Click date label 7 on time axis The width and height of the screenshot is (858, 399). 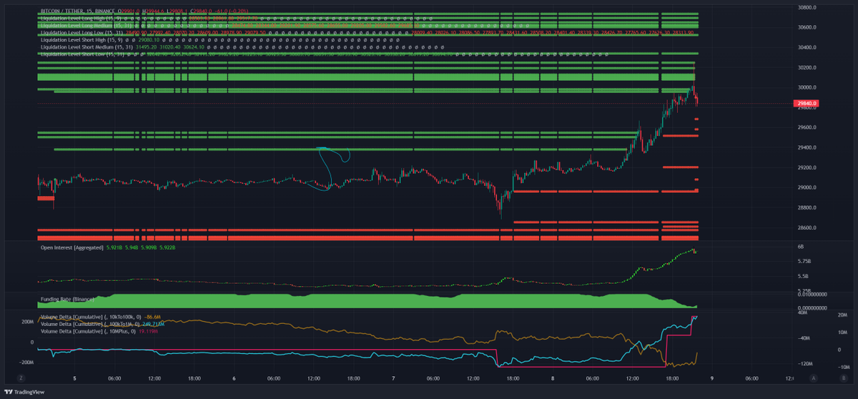click(393, 378)
